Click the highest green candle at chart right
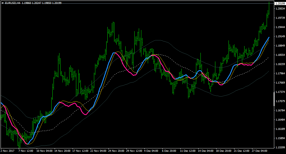 (269, 8)
